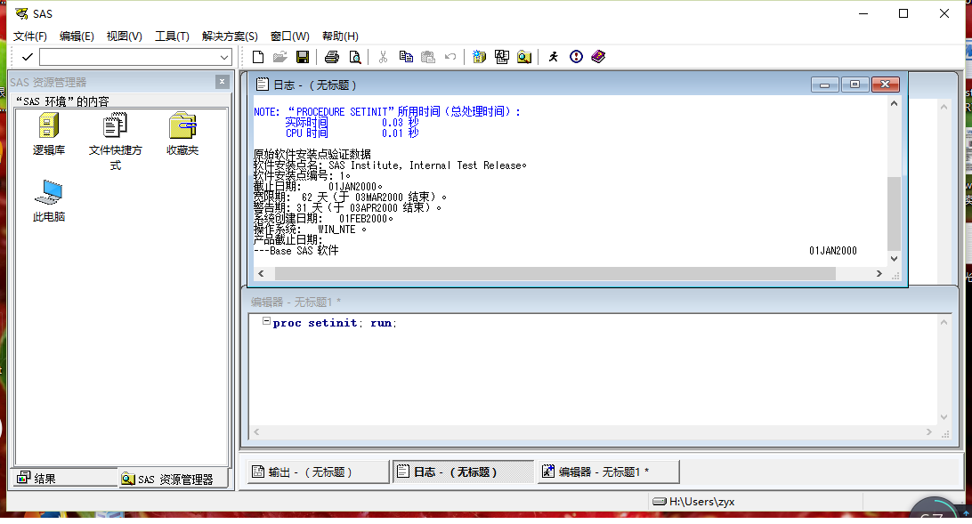
Task: Open the 编辑(E) menu
Action: click(77, 36)
